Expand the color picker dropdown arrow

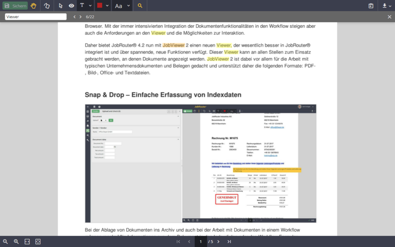107,6
